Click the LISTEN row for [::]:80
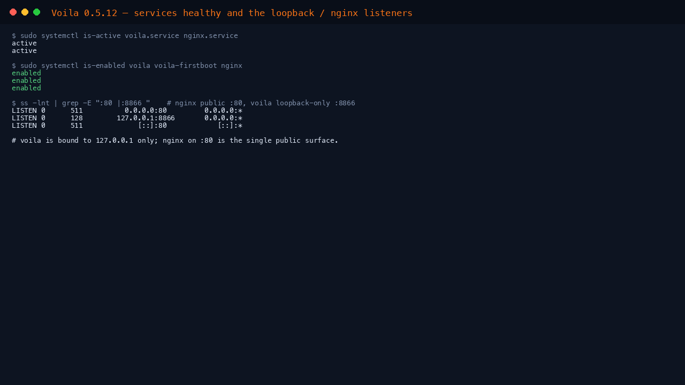685x385 pixels. pyautogui.click(x=127, y=126)
